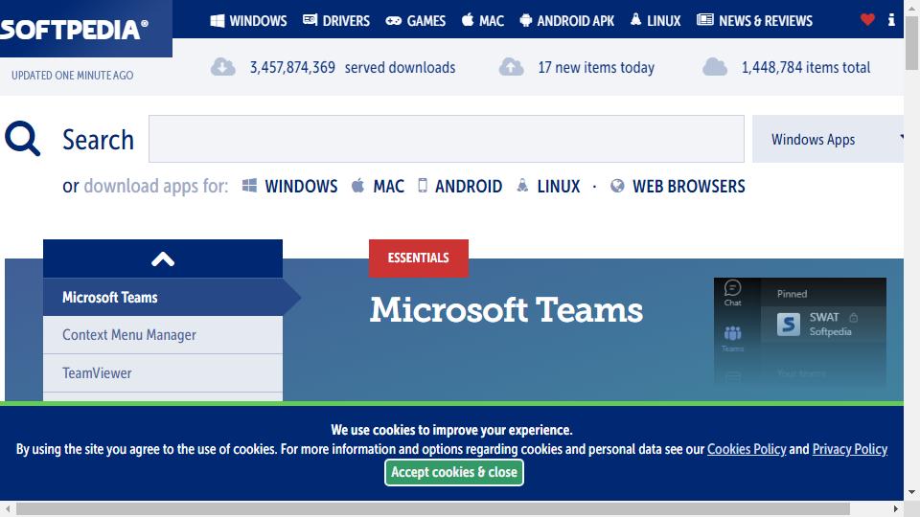Open the Windows Apps category dropdown
The width and height of the screenshot is (920, 517).
[x=828, y=139]
